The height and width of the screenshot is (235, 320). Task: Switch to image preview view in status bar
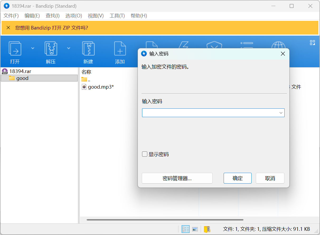tap(195, 229)
